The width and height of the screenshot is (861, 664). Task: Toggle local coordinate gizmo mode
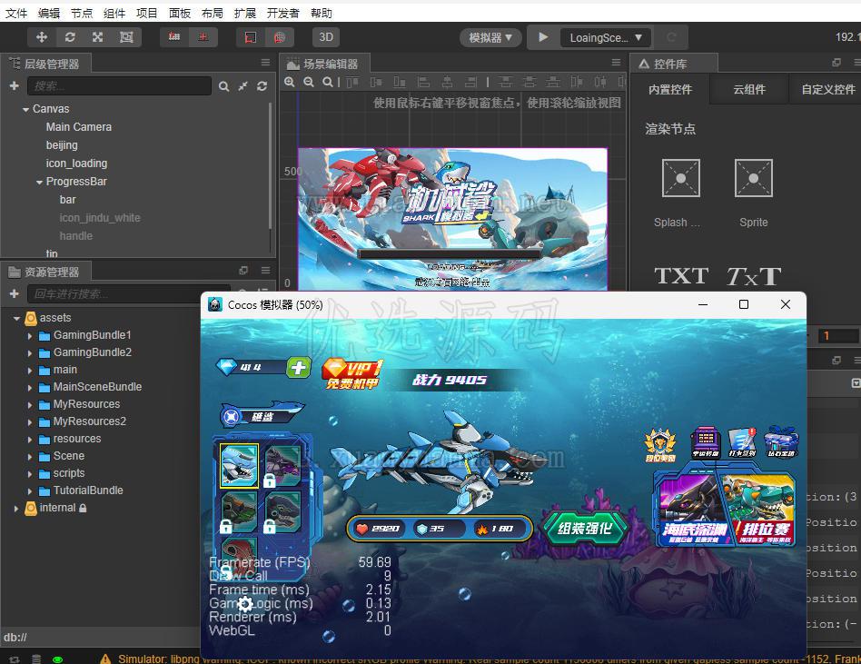coord(251,37)
